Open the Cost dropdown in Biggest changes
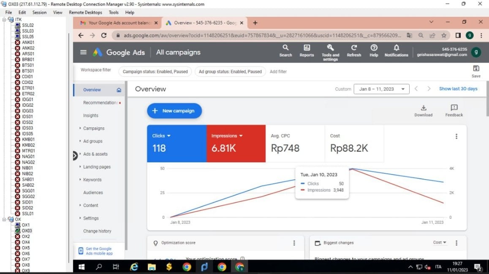 click(x=440, y=242)
